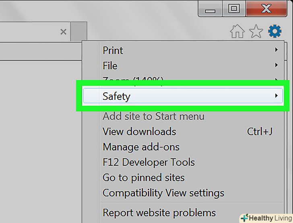This screenshot has width=293, height=223.
Task: Open Favorites with the star icon
Action: [256, 31]
